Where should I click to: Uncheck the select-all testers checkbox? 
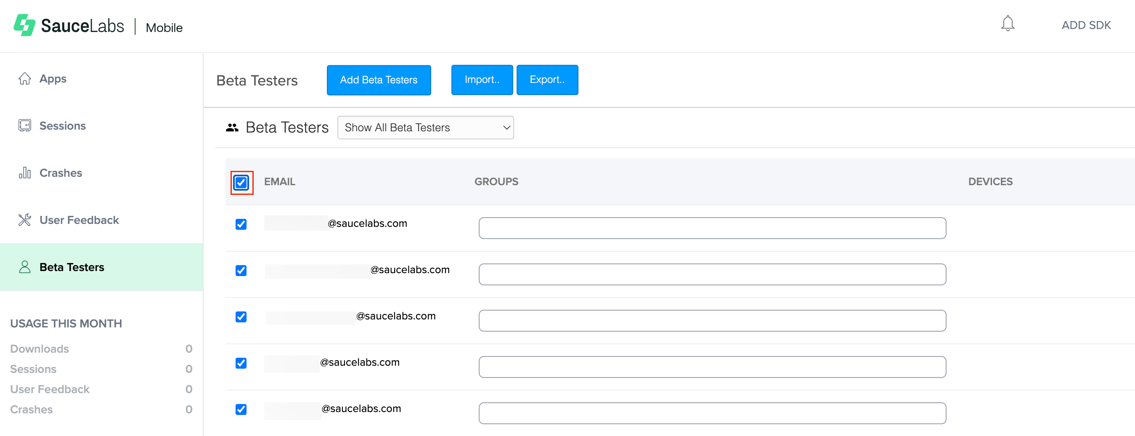click(x=241, y=182)
